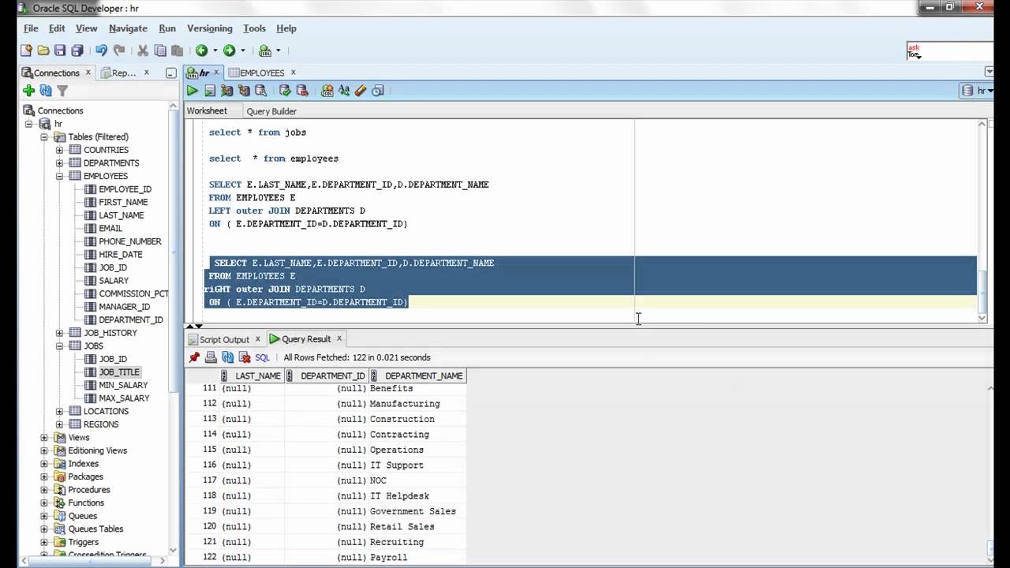Add a new connection with the plus icon
This screenshot has width=1010, height=568.
tap(29, 91)
